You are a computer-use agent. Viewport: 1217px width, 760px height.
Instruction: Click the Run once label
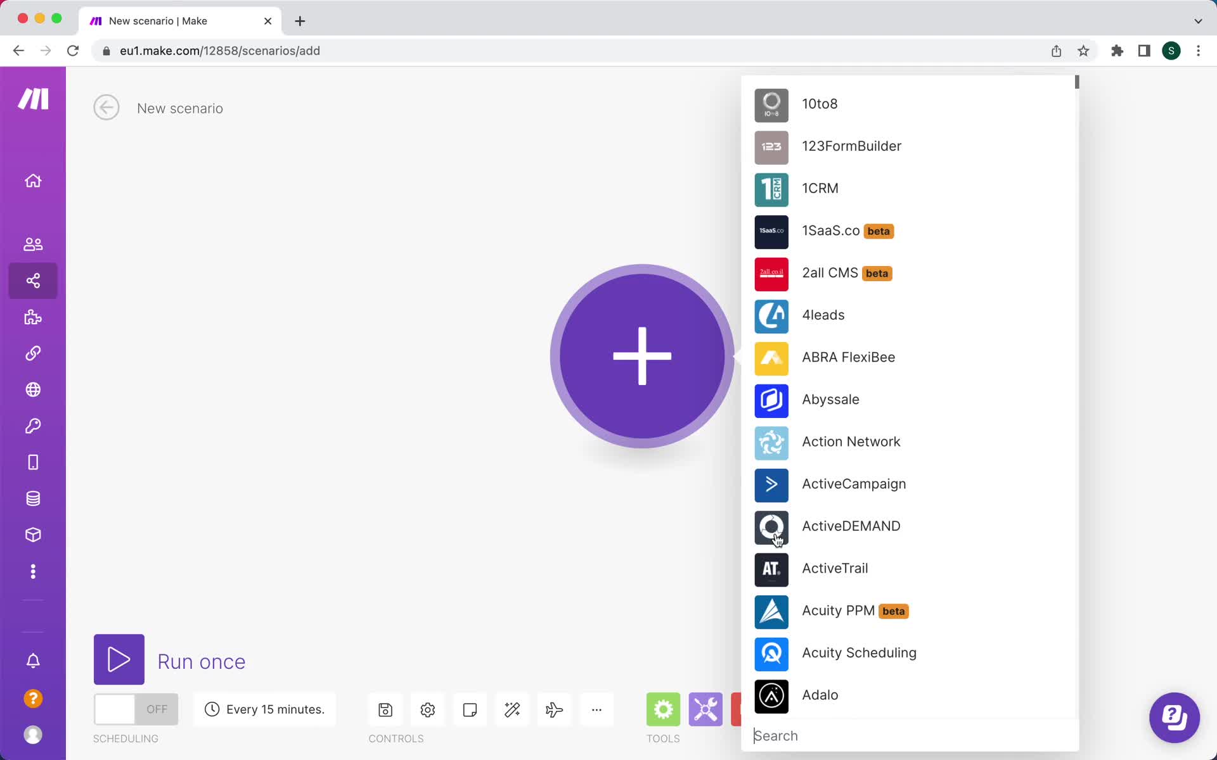(x=202, y=662)
